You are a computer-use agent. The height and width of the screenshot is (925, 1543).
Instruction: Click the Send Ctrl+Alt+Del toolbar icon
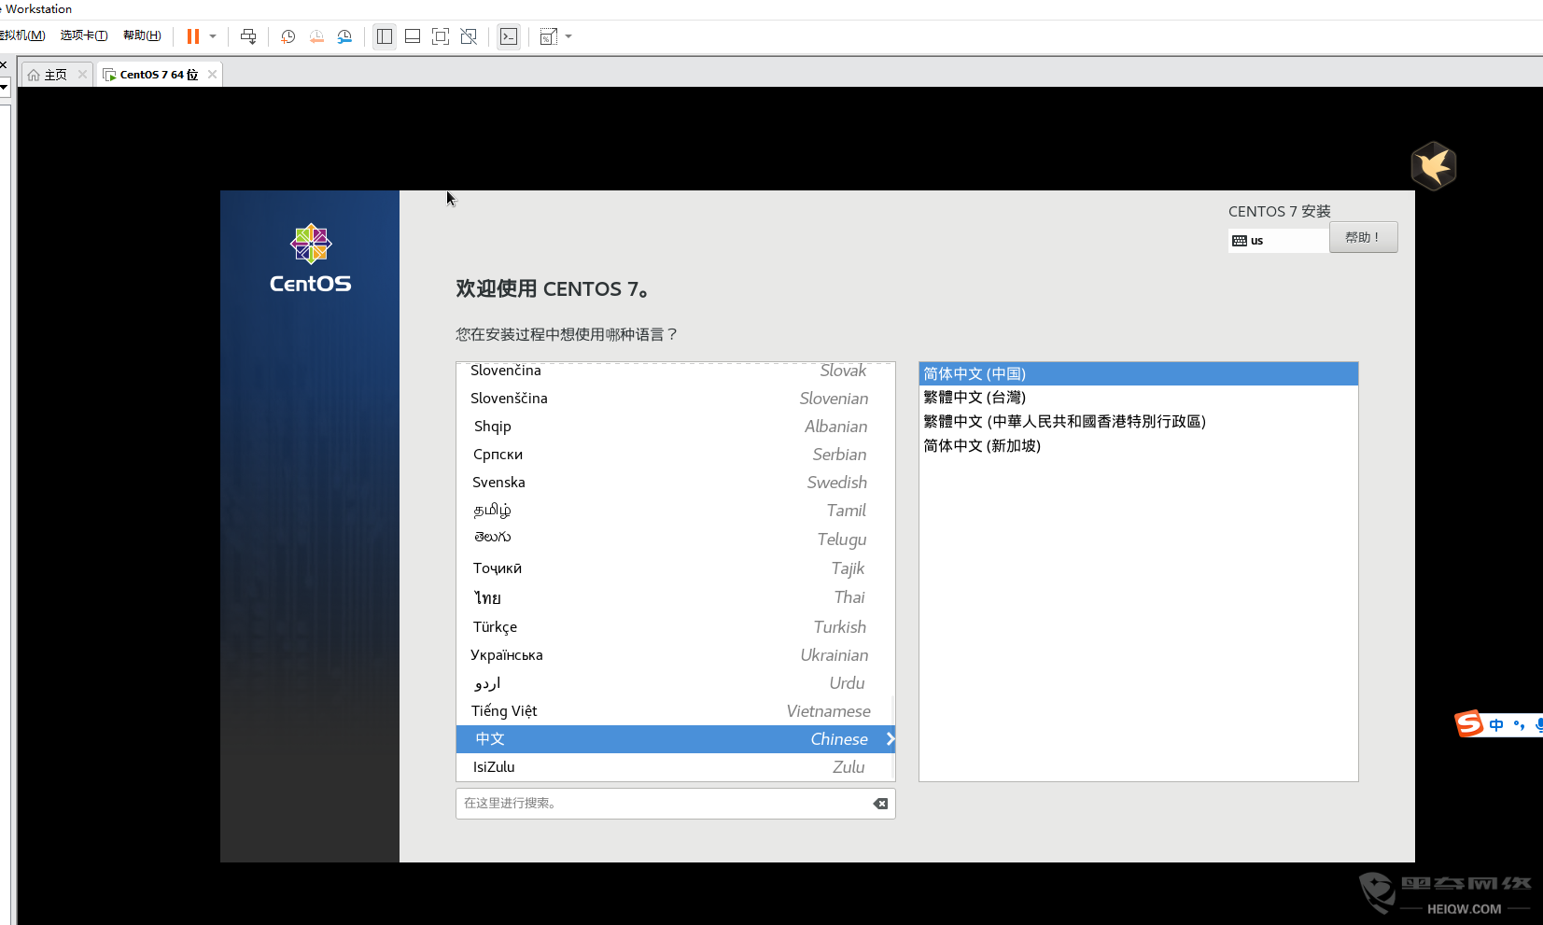point(248,36)
